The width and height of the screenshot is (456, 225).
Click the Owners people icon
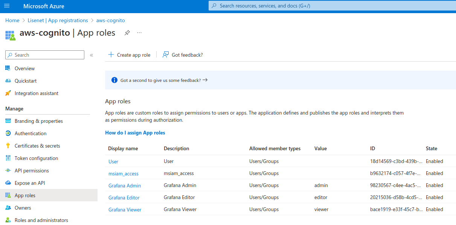[x=8, y=208]
